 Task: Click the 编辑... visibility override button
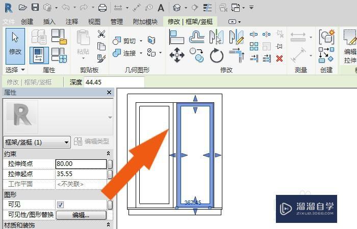coord(81,215)
